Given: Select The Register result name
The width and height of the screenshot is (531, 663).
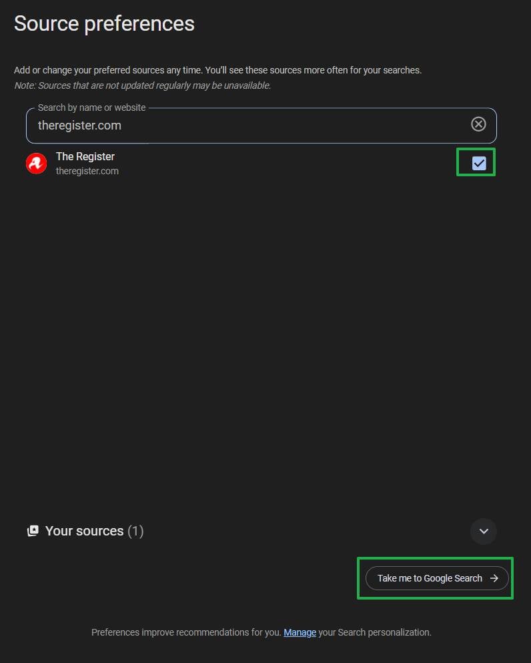Looking at the screenshot, I should coord(85,156).
